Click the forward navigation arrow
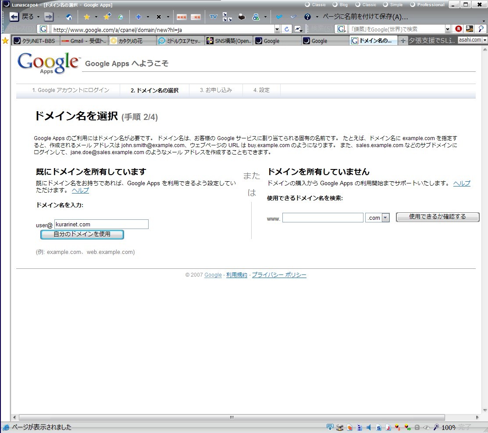 click(x=49, y=17)
